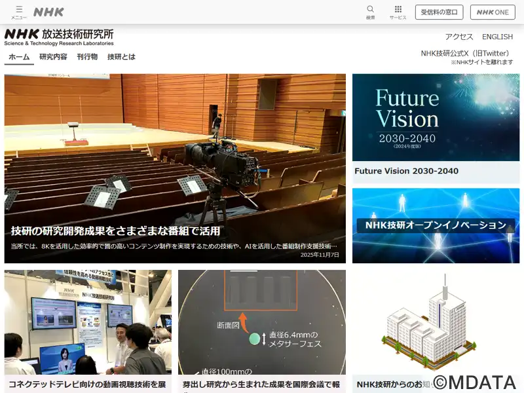Open the メタサーフェス diagram article thumbnail
Image resolution: width=524 pixels, height=393 pixels.
(262, 322)
